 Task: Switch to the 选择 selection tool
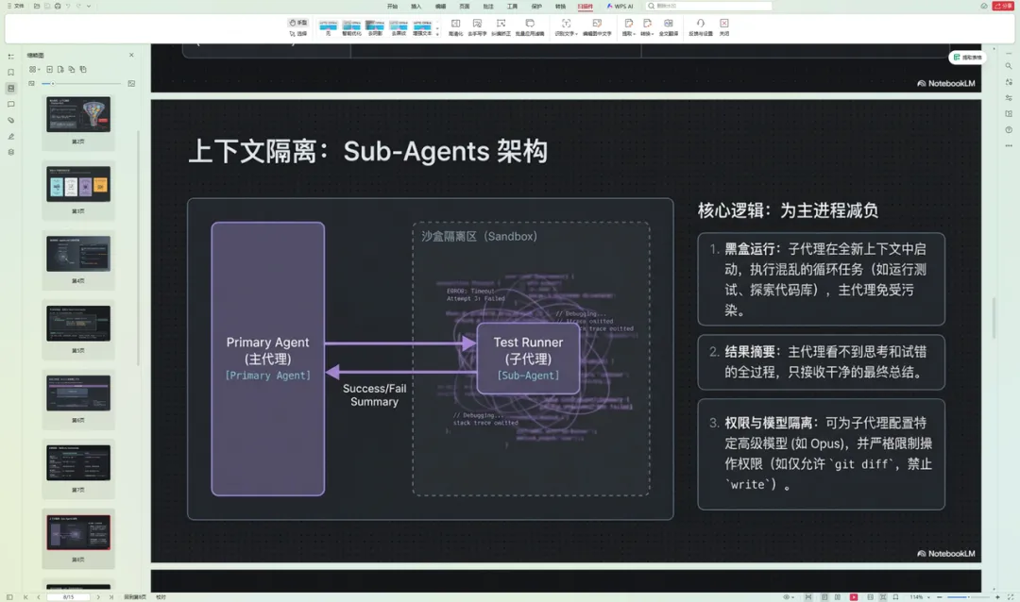(x=298, y=33)
